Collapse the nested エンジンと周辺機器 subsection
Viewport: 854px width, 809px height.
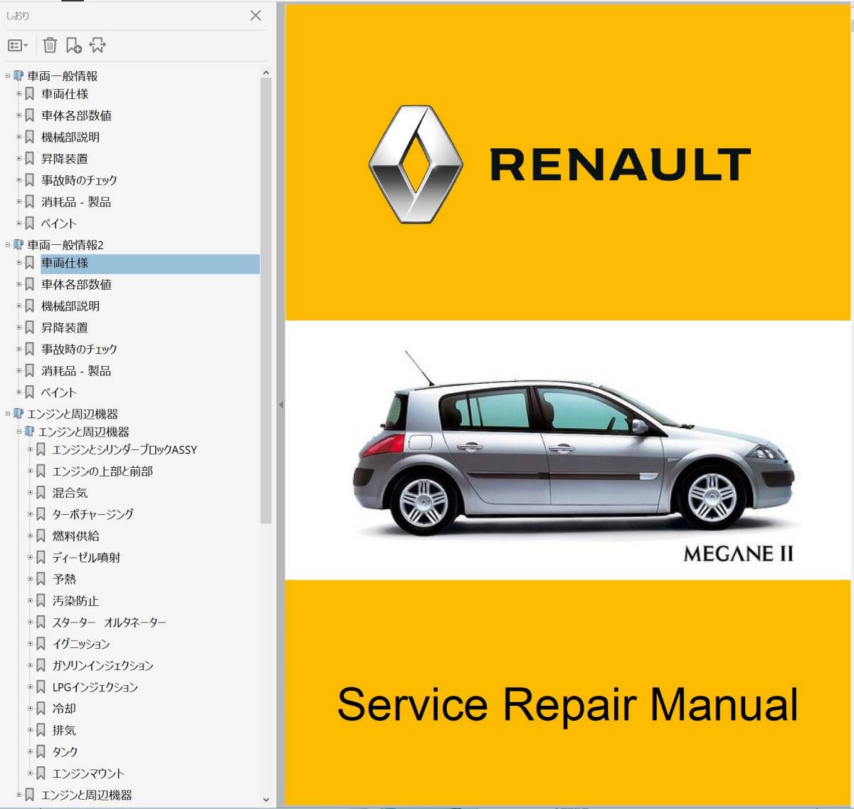coord(19,432)
